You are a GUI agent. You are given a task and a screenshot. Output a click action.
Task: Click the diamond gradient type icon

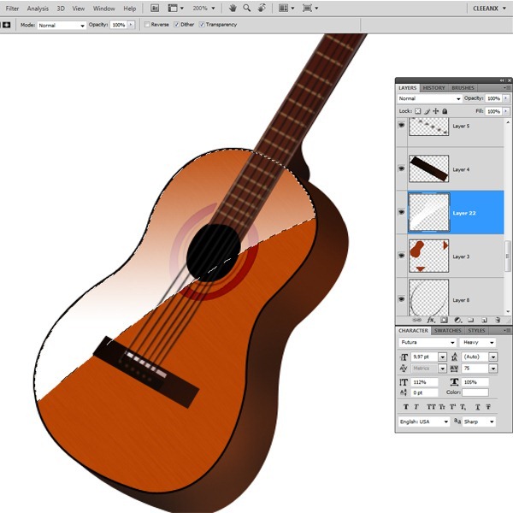pyautogui.click(x=7, y=25)
